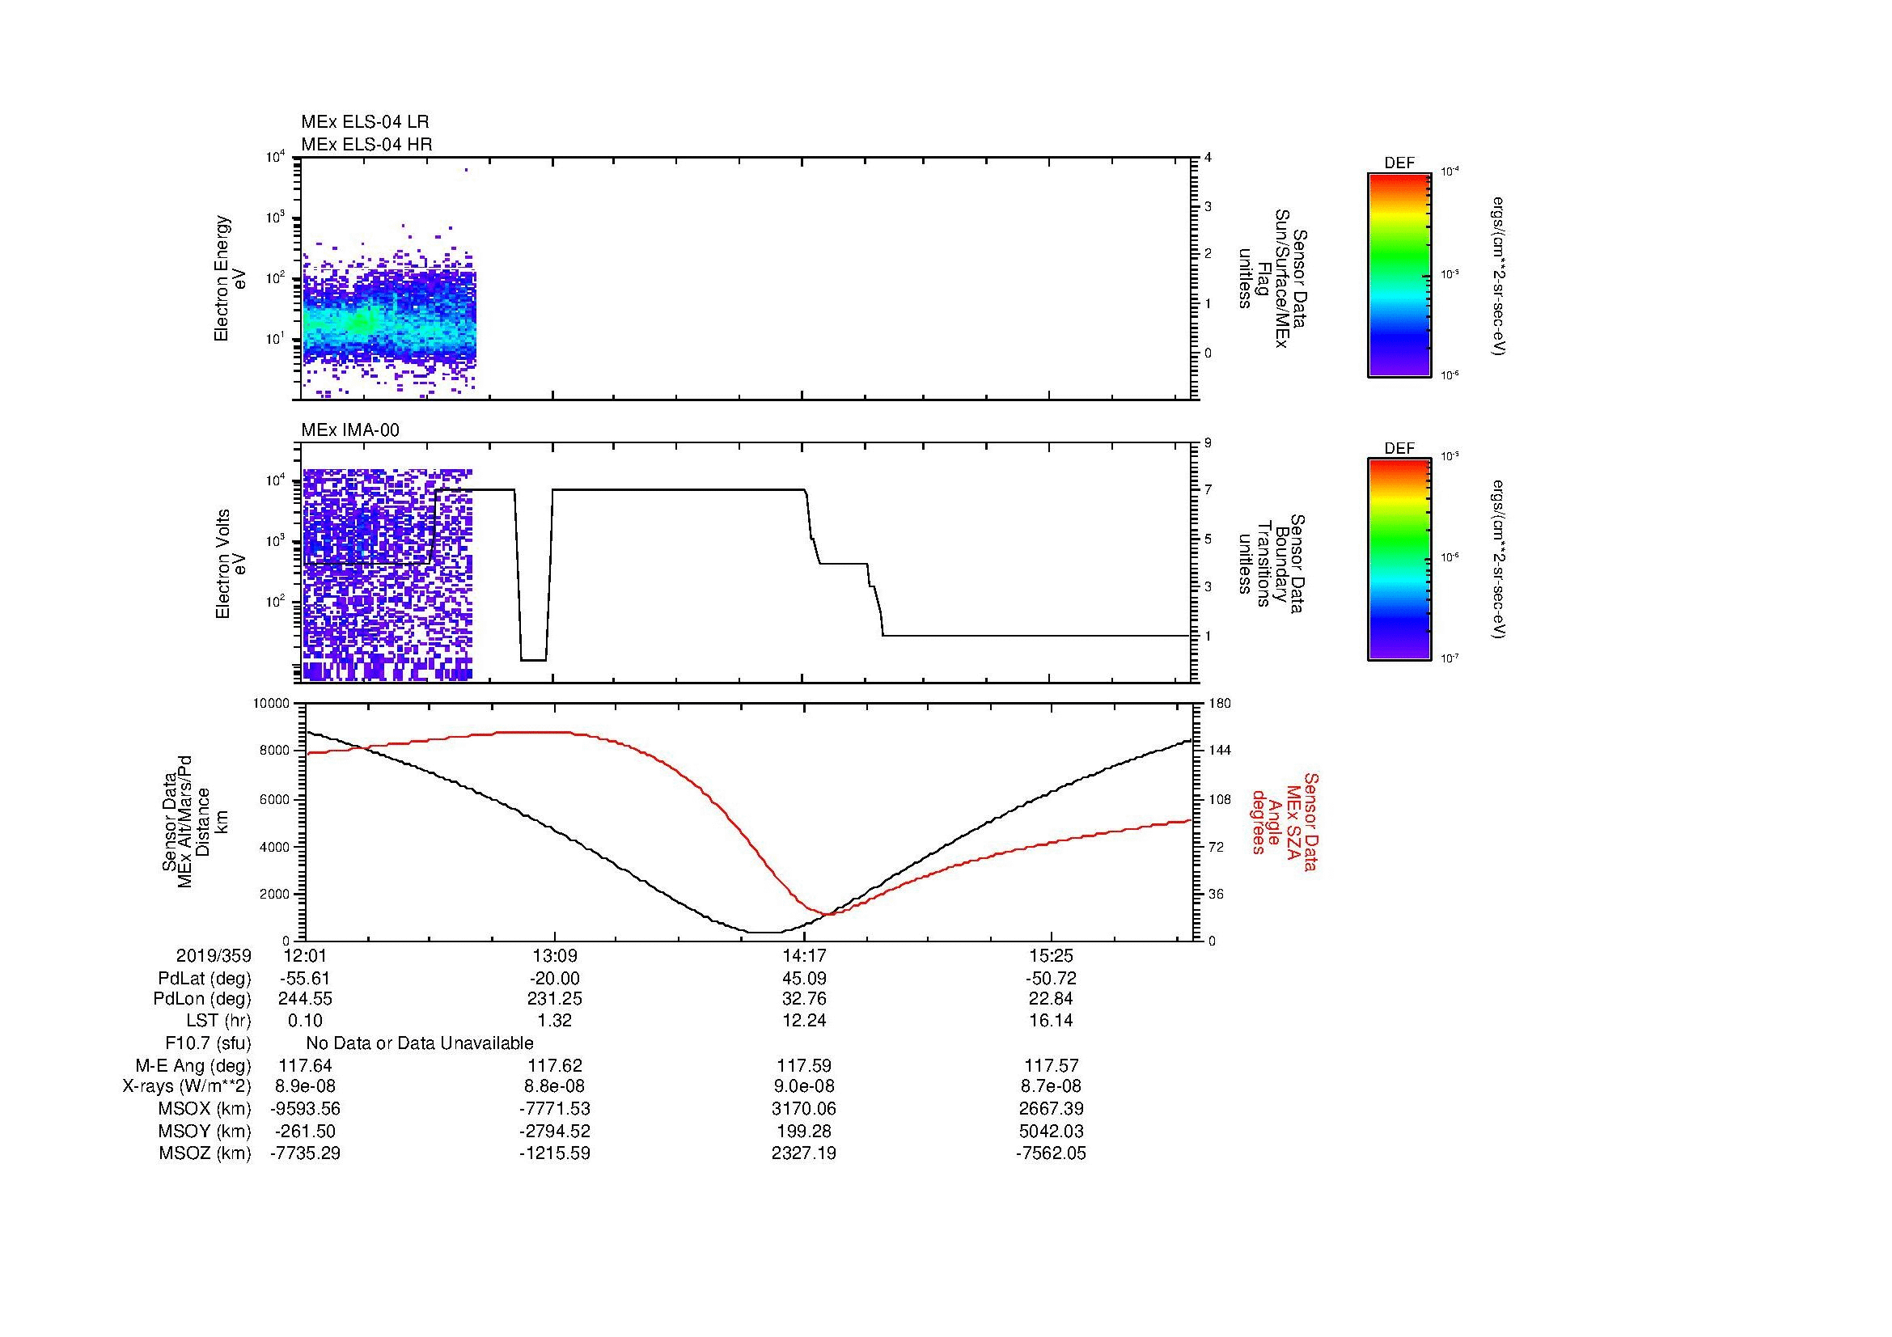Click the 'MSOY (km)' row label

point(205,1132)
